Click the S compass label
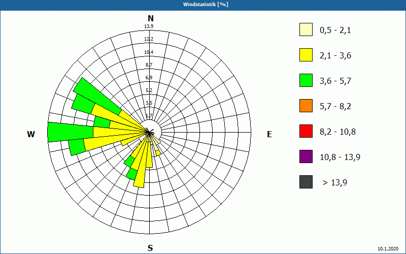This screenshot has width=406, height=254. (150, 248)
